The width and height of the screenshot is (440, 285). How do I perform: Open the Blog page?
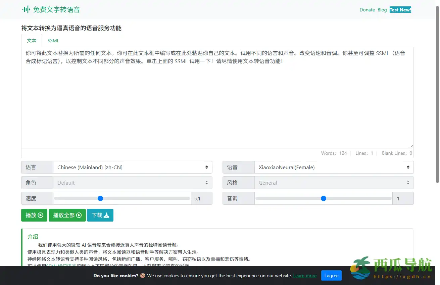click(382, 10)
